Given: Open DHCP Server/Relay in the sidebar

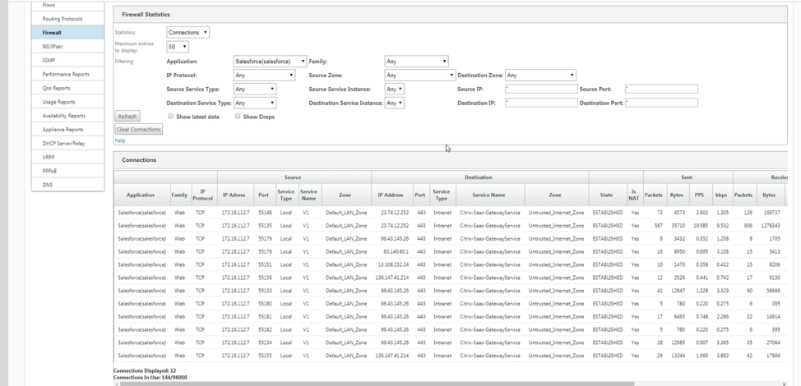Looking at the screenshot, I should click(x=67, y=143).
